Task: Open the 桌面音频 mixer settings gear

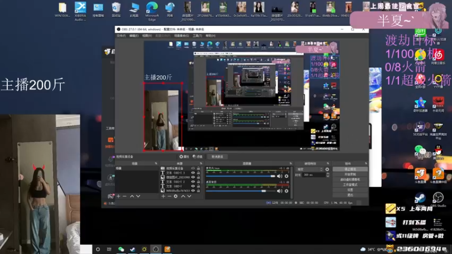Action: point(286,191)
